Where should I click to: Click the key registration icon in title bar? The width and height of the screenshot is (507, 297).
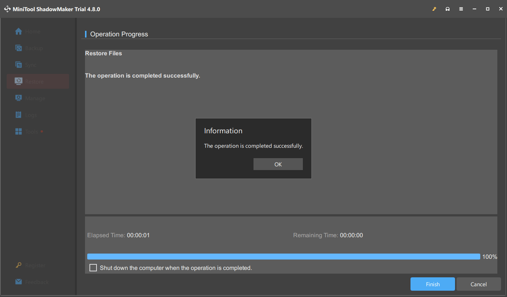[434, 9]
